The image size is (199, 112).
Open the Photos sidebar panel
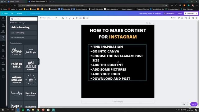[x=3, y=25]
